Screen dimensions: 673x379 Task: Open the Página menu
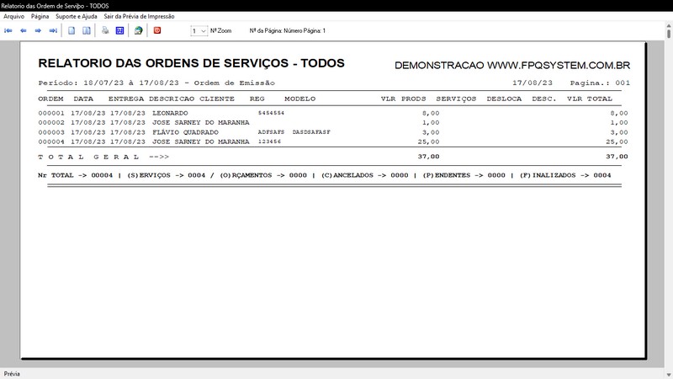40,16
